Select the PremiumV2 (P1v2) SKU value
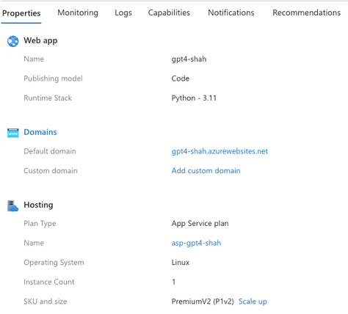 [x=203, y=302]
